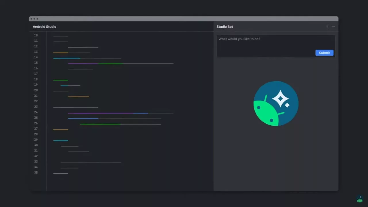Select the Android Studio panel title
The height and width of the screenshot is (207, 368).
click(x=45, y=27)
